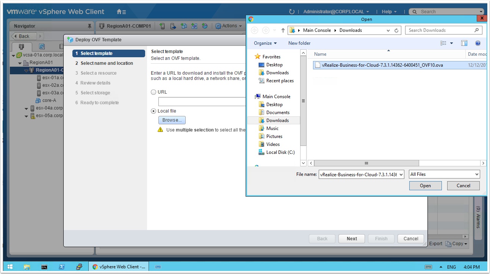Image resolution: width=490 pixels, height=274 pixels.
Task: Click the Search Downloads box
Action: pos(443,30)
